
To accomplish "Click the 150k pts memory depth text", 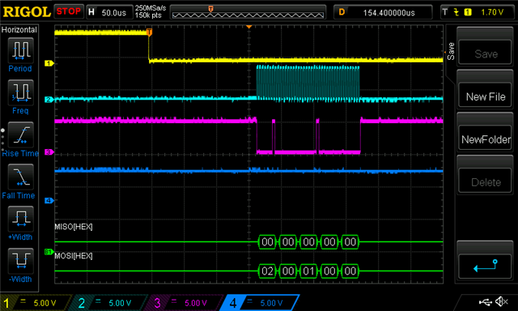I will click(x=148, y=15).
